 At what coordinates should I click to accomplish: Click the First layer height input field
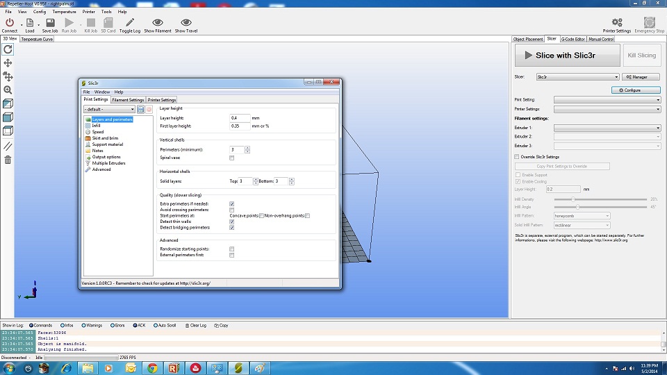coord(240,126)
